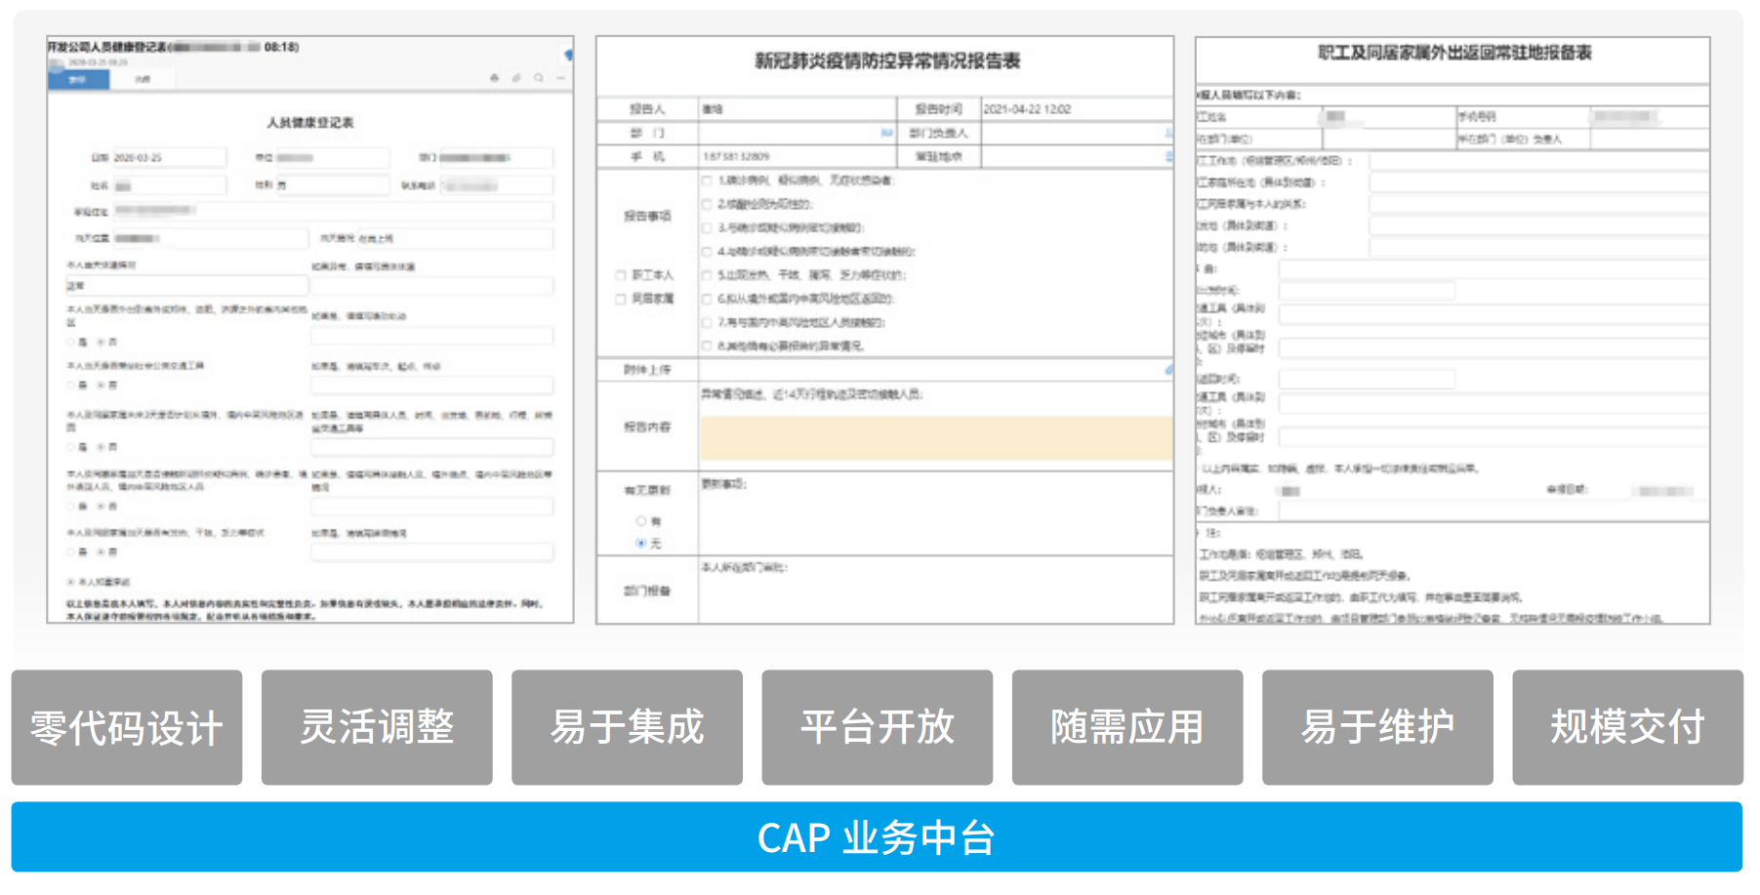Click the dash icon right of the magnifier
Viewport: 1760px width, 895px height.
click(561, 78)
